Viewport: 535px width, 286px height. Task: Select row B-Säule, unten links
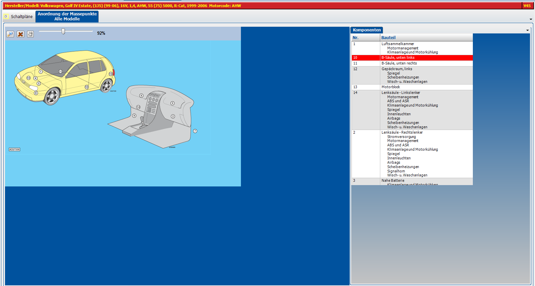(x=412, y=58)
